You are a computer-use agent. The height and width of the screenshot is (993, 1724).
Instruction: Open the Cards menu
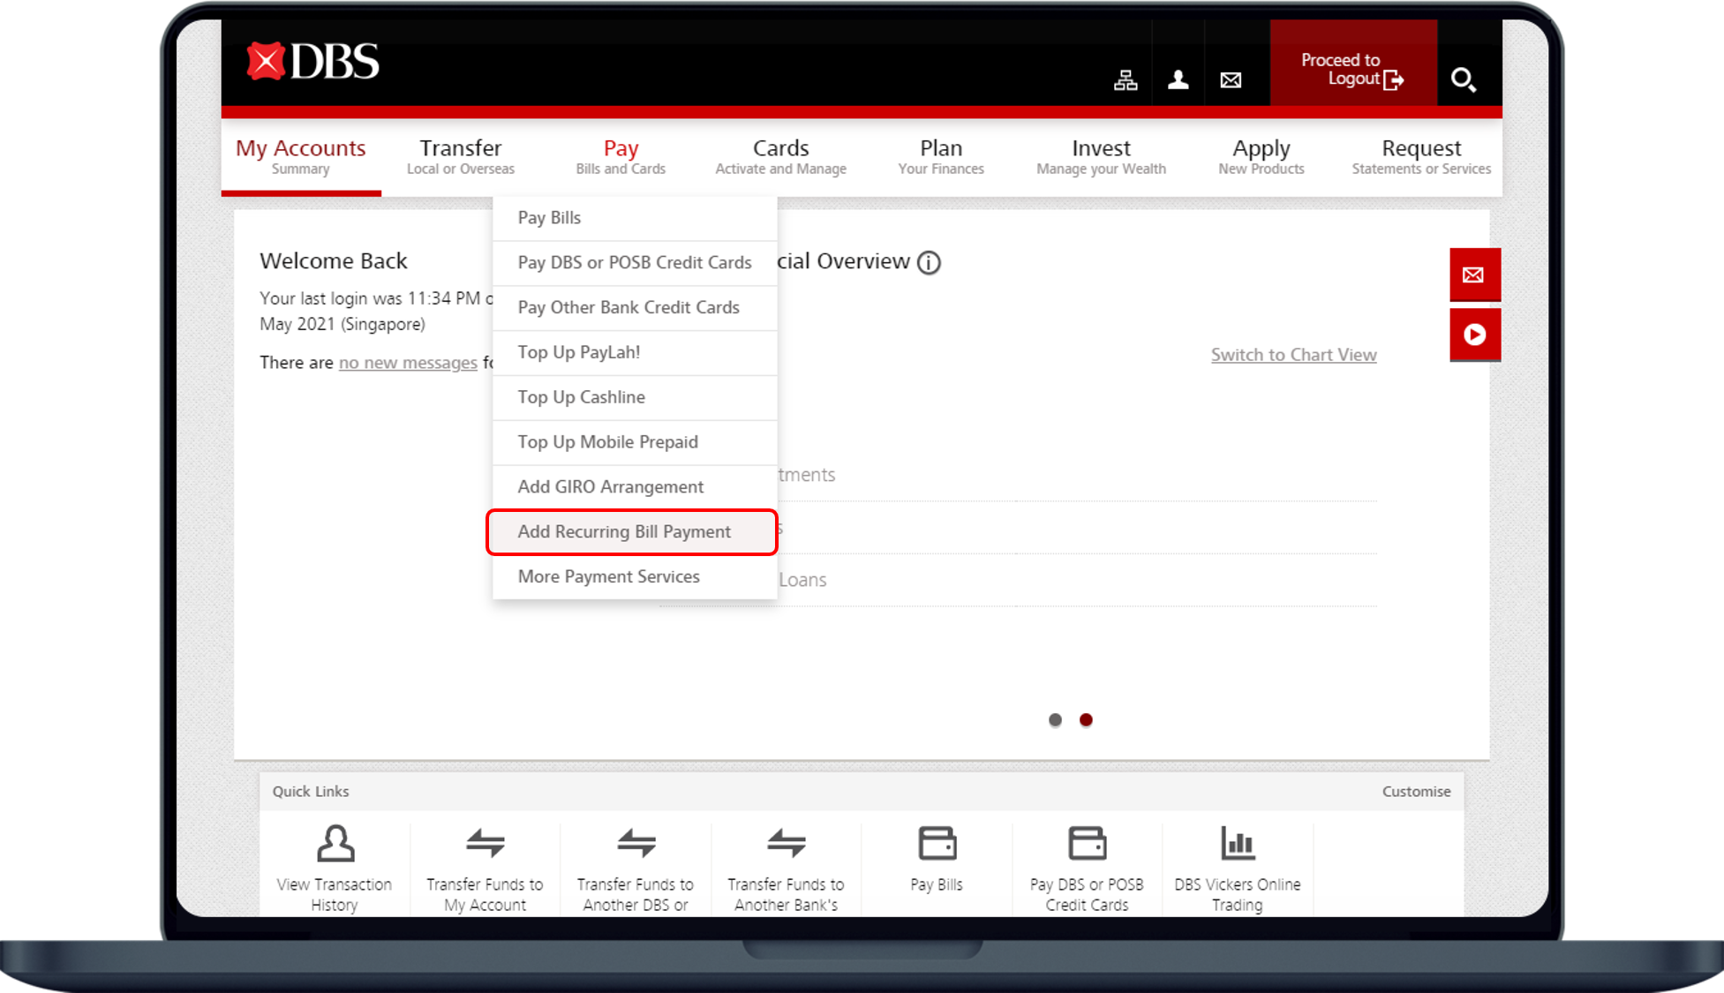point(780,155)
